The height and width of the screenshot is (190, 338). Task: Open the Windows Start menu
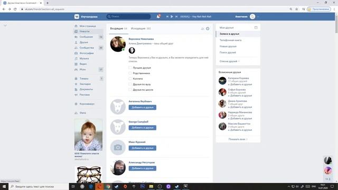pos(4,186)
